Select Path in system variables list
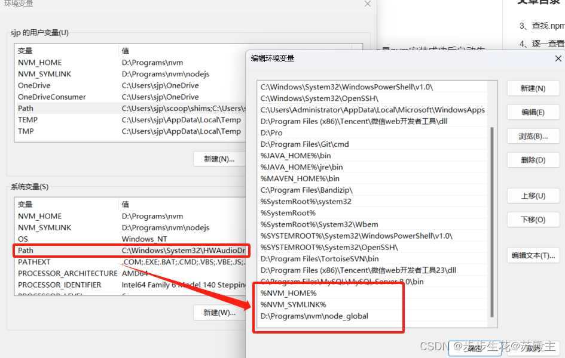The height and width of the screenshot is (358, 565). pos(26,251)
